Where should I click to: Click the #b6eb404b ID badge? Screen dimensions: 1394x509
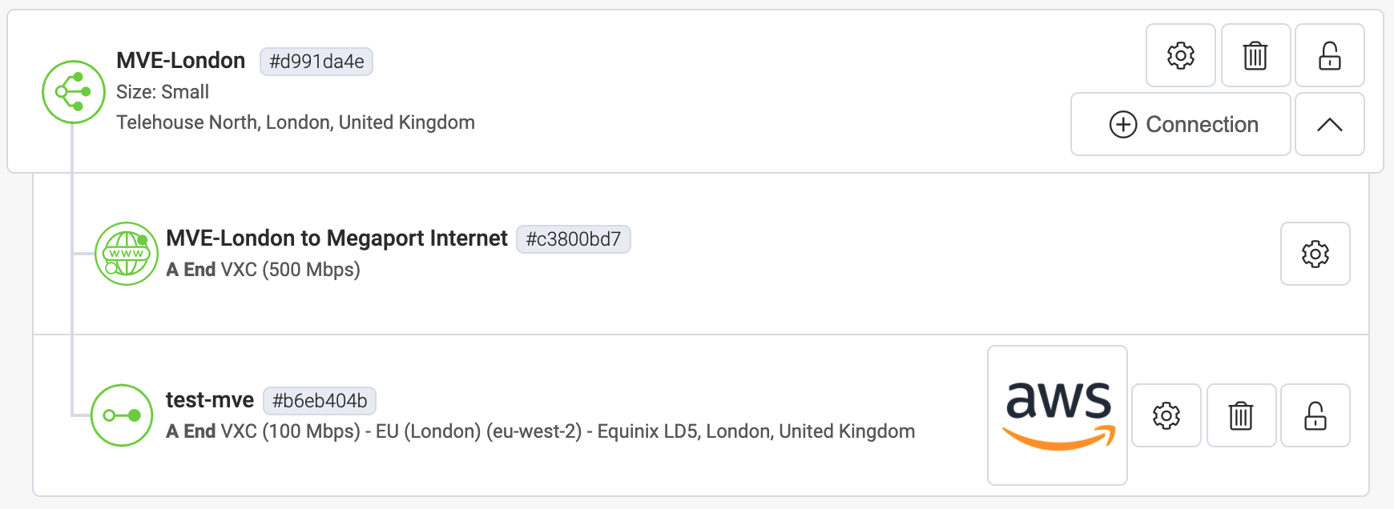(320, 401)
